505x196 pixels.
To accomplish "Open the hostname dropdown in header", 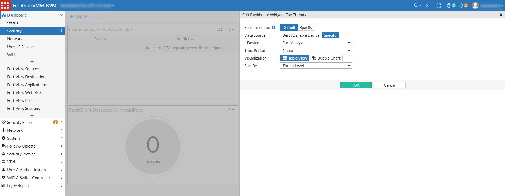I will pos(87,6).
